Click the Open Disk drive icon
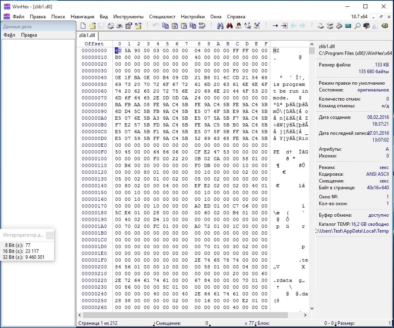Screen dimensions: 394x328 (320, 25)
